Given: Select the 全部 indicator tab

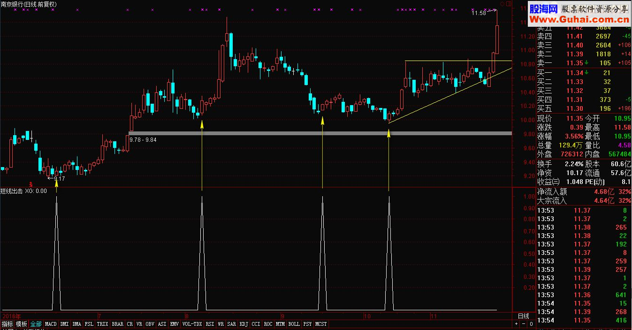Looking at the screenshot, I should point(36,324).
